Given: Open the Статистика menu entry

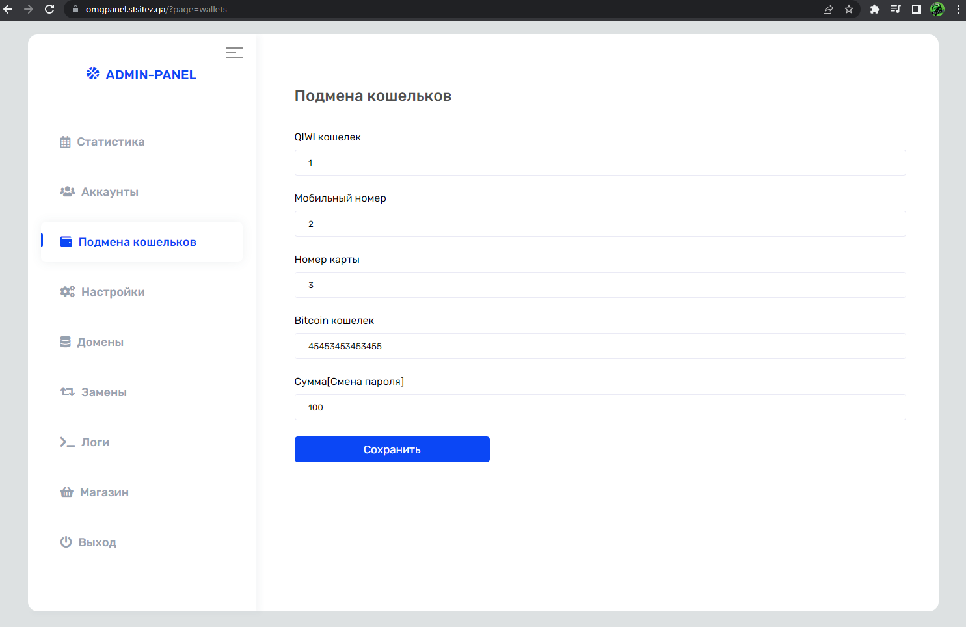Looking at the screenshot, I should pos(111,141).
